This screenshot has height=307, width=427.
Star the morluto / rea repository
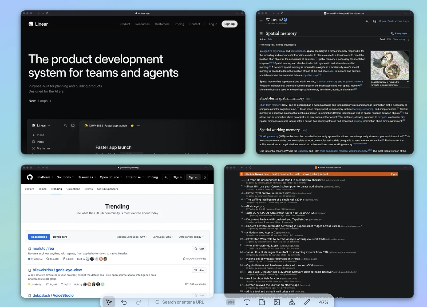point(199,249)
